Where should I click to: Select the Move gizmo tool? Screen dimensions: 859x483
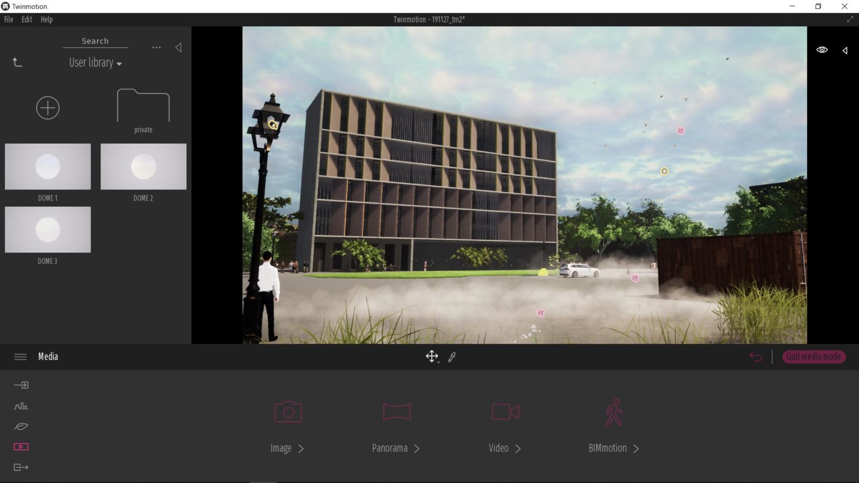[x=431, y=356]
